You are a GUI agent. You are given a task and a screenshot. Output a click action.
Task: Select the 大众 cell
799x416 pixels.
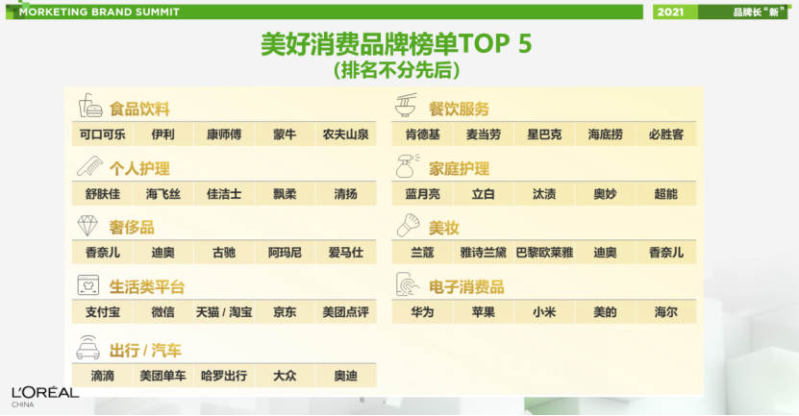pyautogui.click(x=285, y=376)
